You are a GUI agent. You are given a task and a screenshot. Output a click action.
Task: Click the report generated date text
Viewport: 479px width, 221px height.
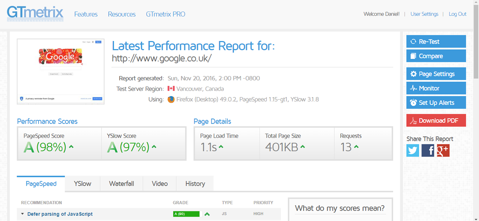pyautogui.click(x=214, y=78)
